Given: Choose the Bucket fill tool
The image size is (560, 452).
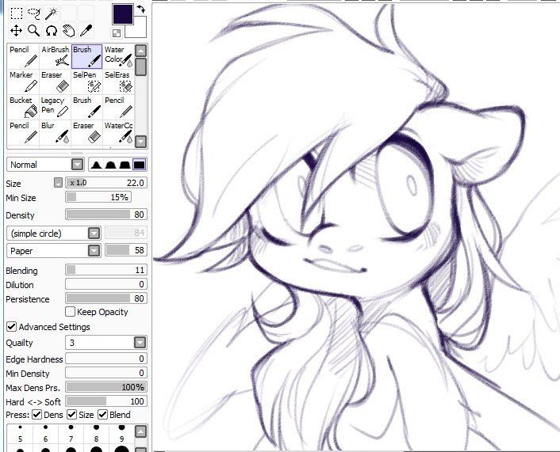Looking at the screenshot, I should pos(23,107).
